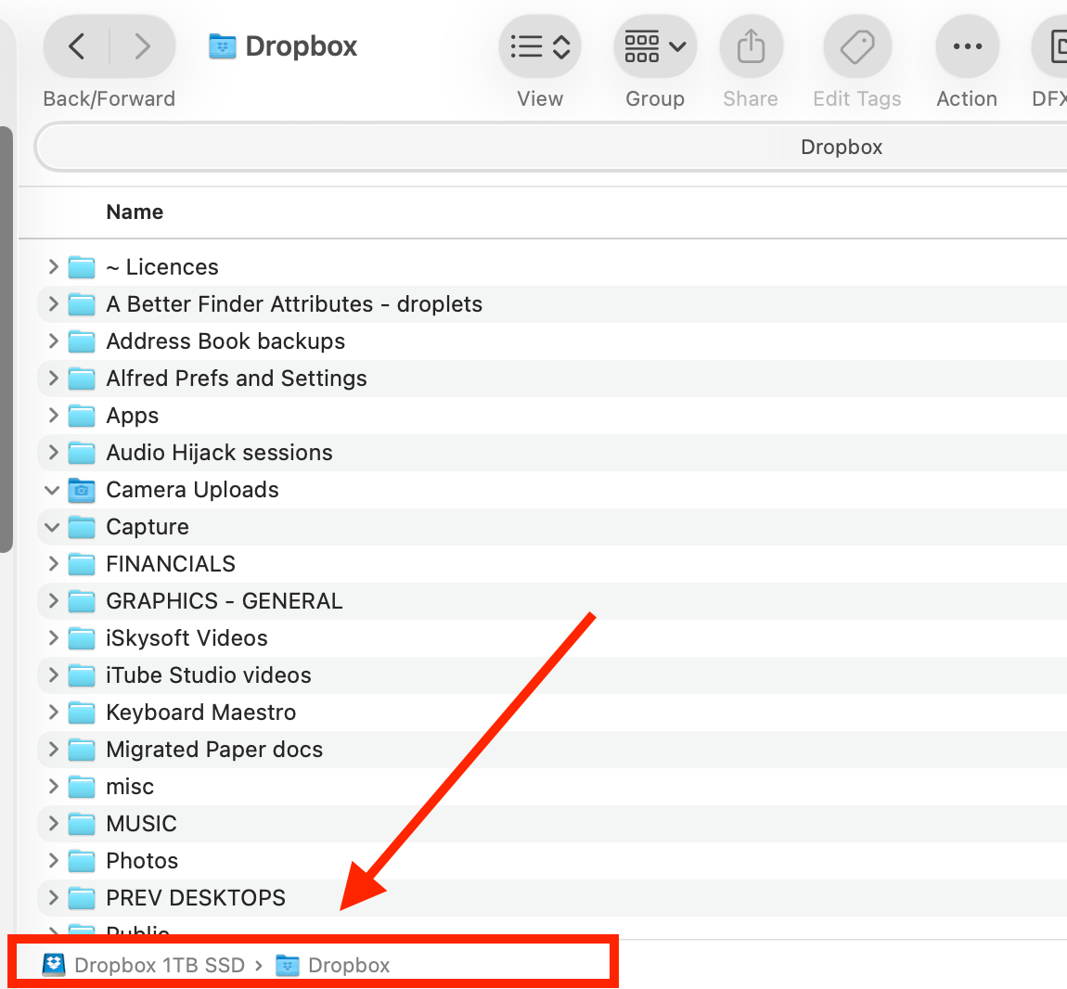
Task: Select the Dropbox tab in tab bar
Action: coord(842,147)
